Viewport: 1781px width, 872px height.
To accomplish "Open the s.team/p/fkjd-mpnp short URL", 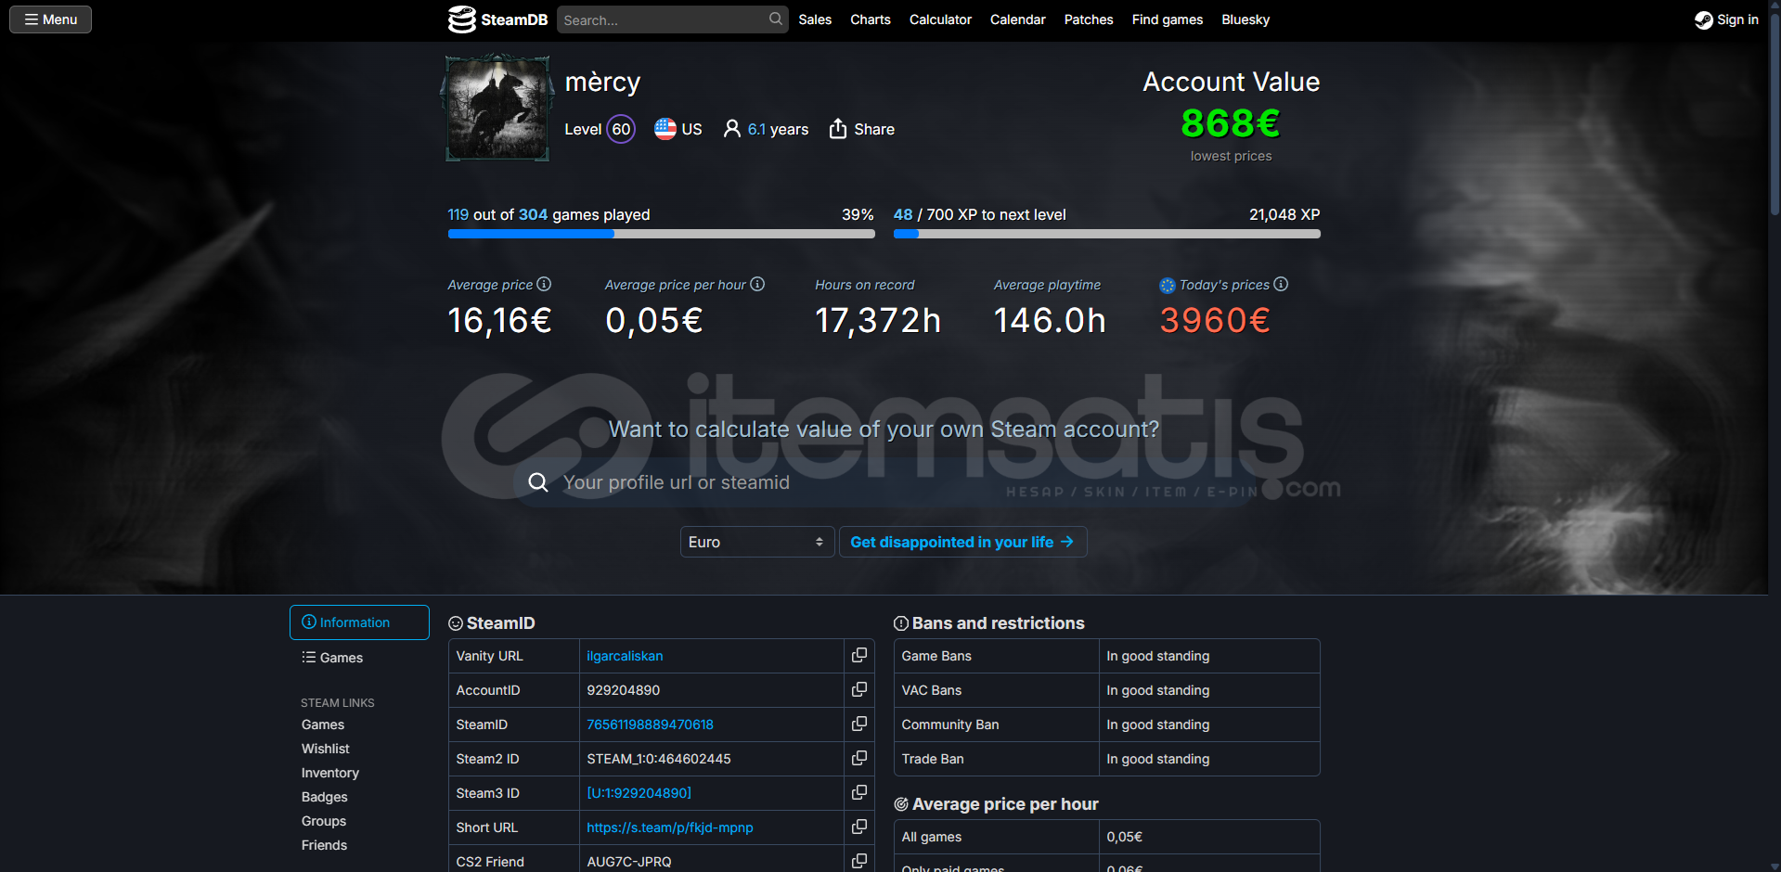I will [670, 827].
